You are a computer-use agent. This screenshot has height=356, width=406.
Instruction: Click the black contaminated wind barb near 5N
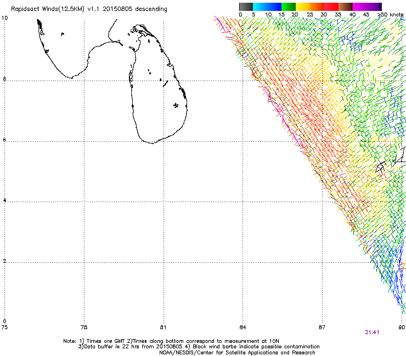pos(381,166)
